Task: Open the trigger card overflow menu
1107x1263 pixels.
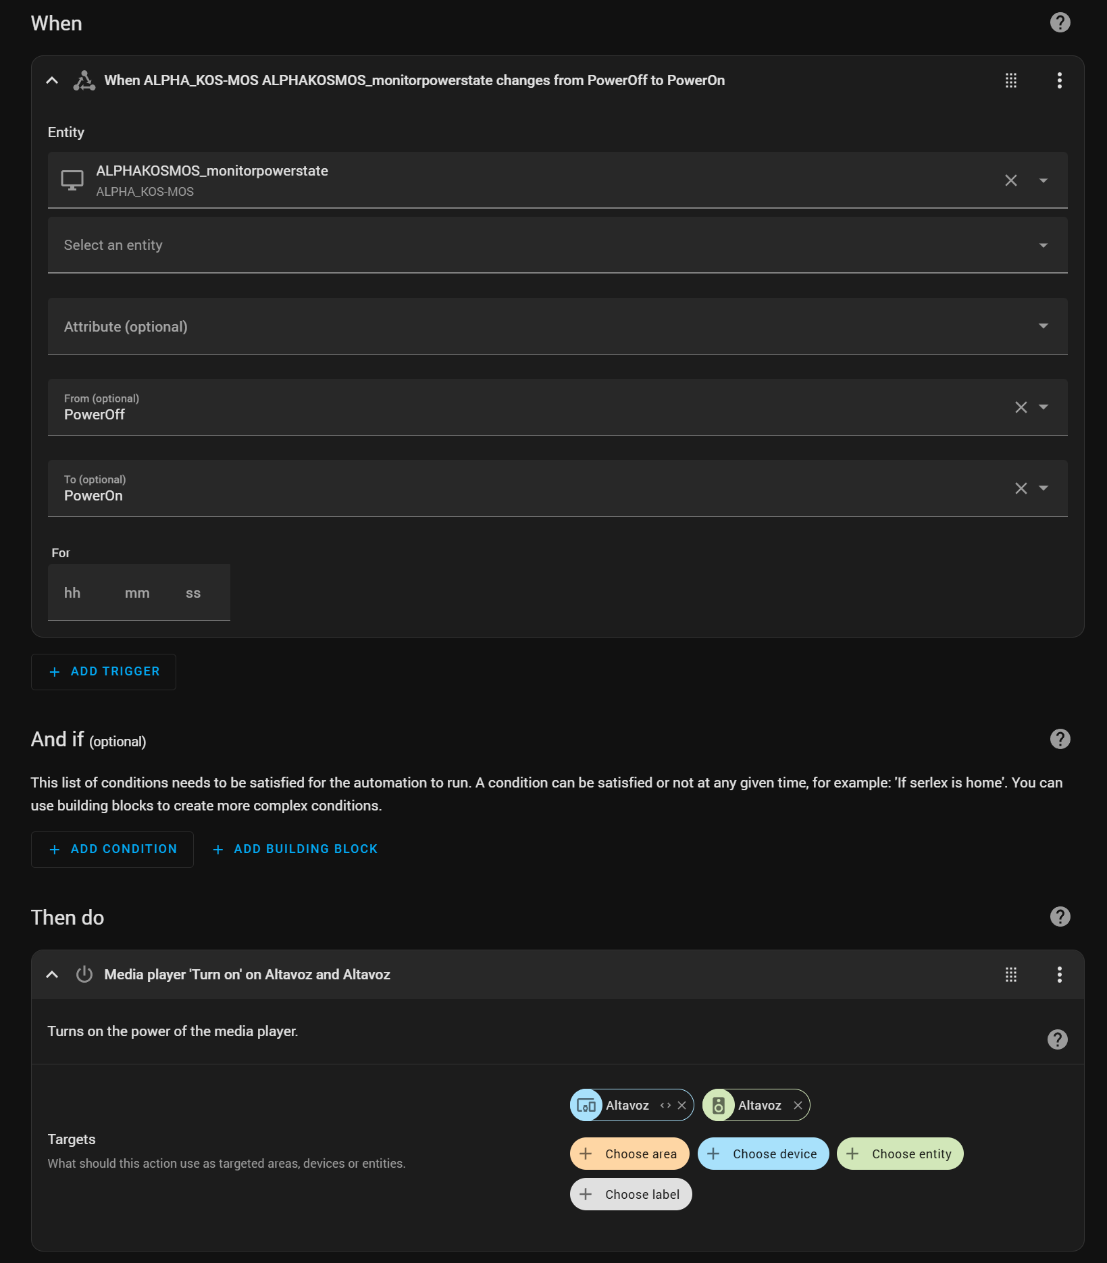Action: (x=1059, y=80)
